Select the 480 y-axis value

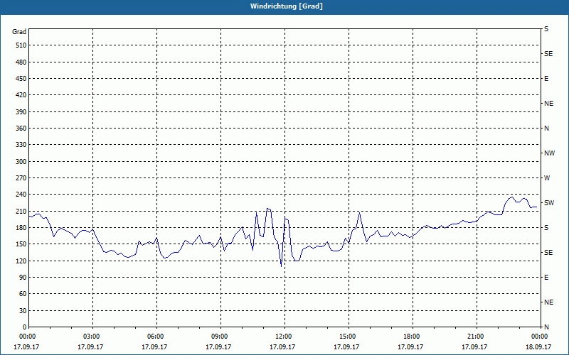pyautogui.click(x=21, y=62)
